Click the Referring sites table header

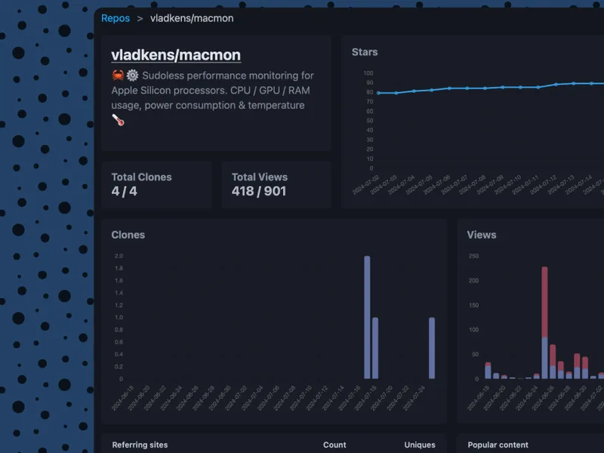[140, 445]
